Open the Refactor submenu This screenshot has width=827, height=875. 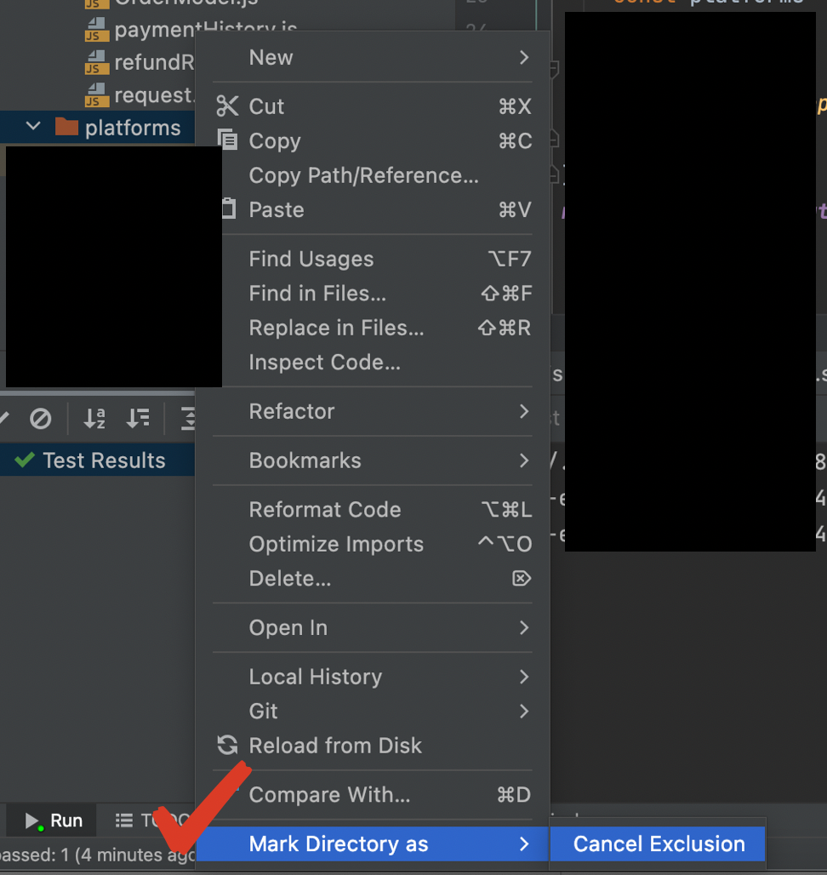[x=373, y=412]
